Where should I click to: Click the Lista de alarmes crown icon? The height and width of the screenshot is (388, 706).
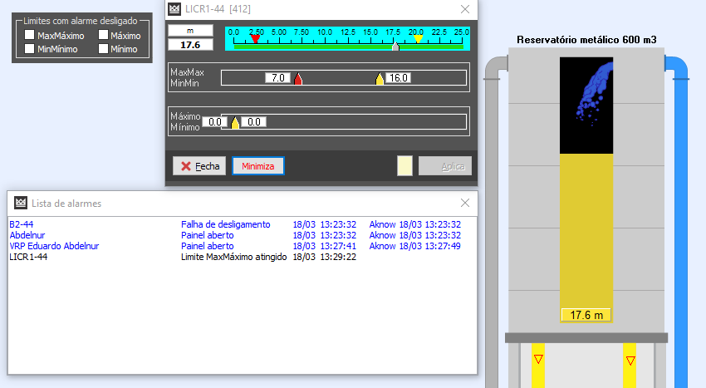tap(21, 204)
